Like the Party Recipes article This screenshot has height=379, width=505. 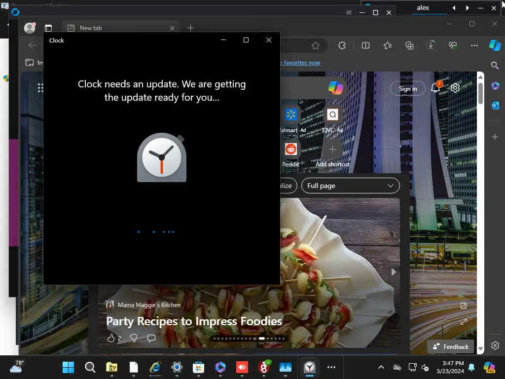tap(111, 338)
